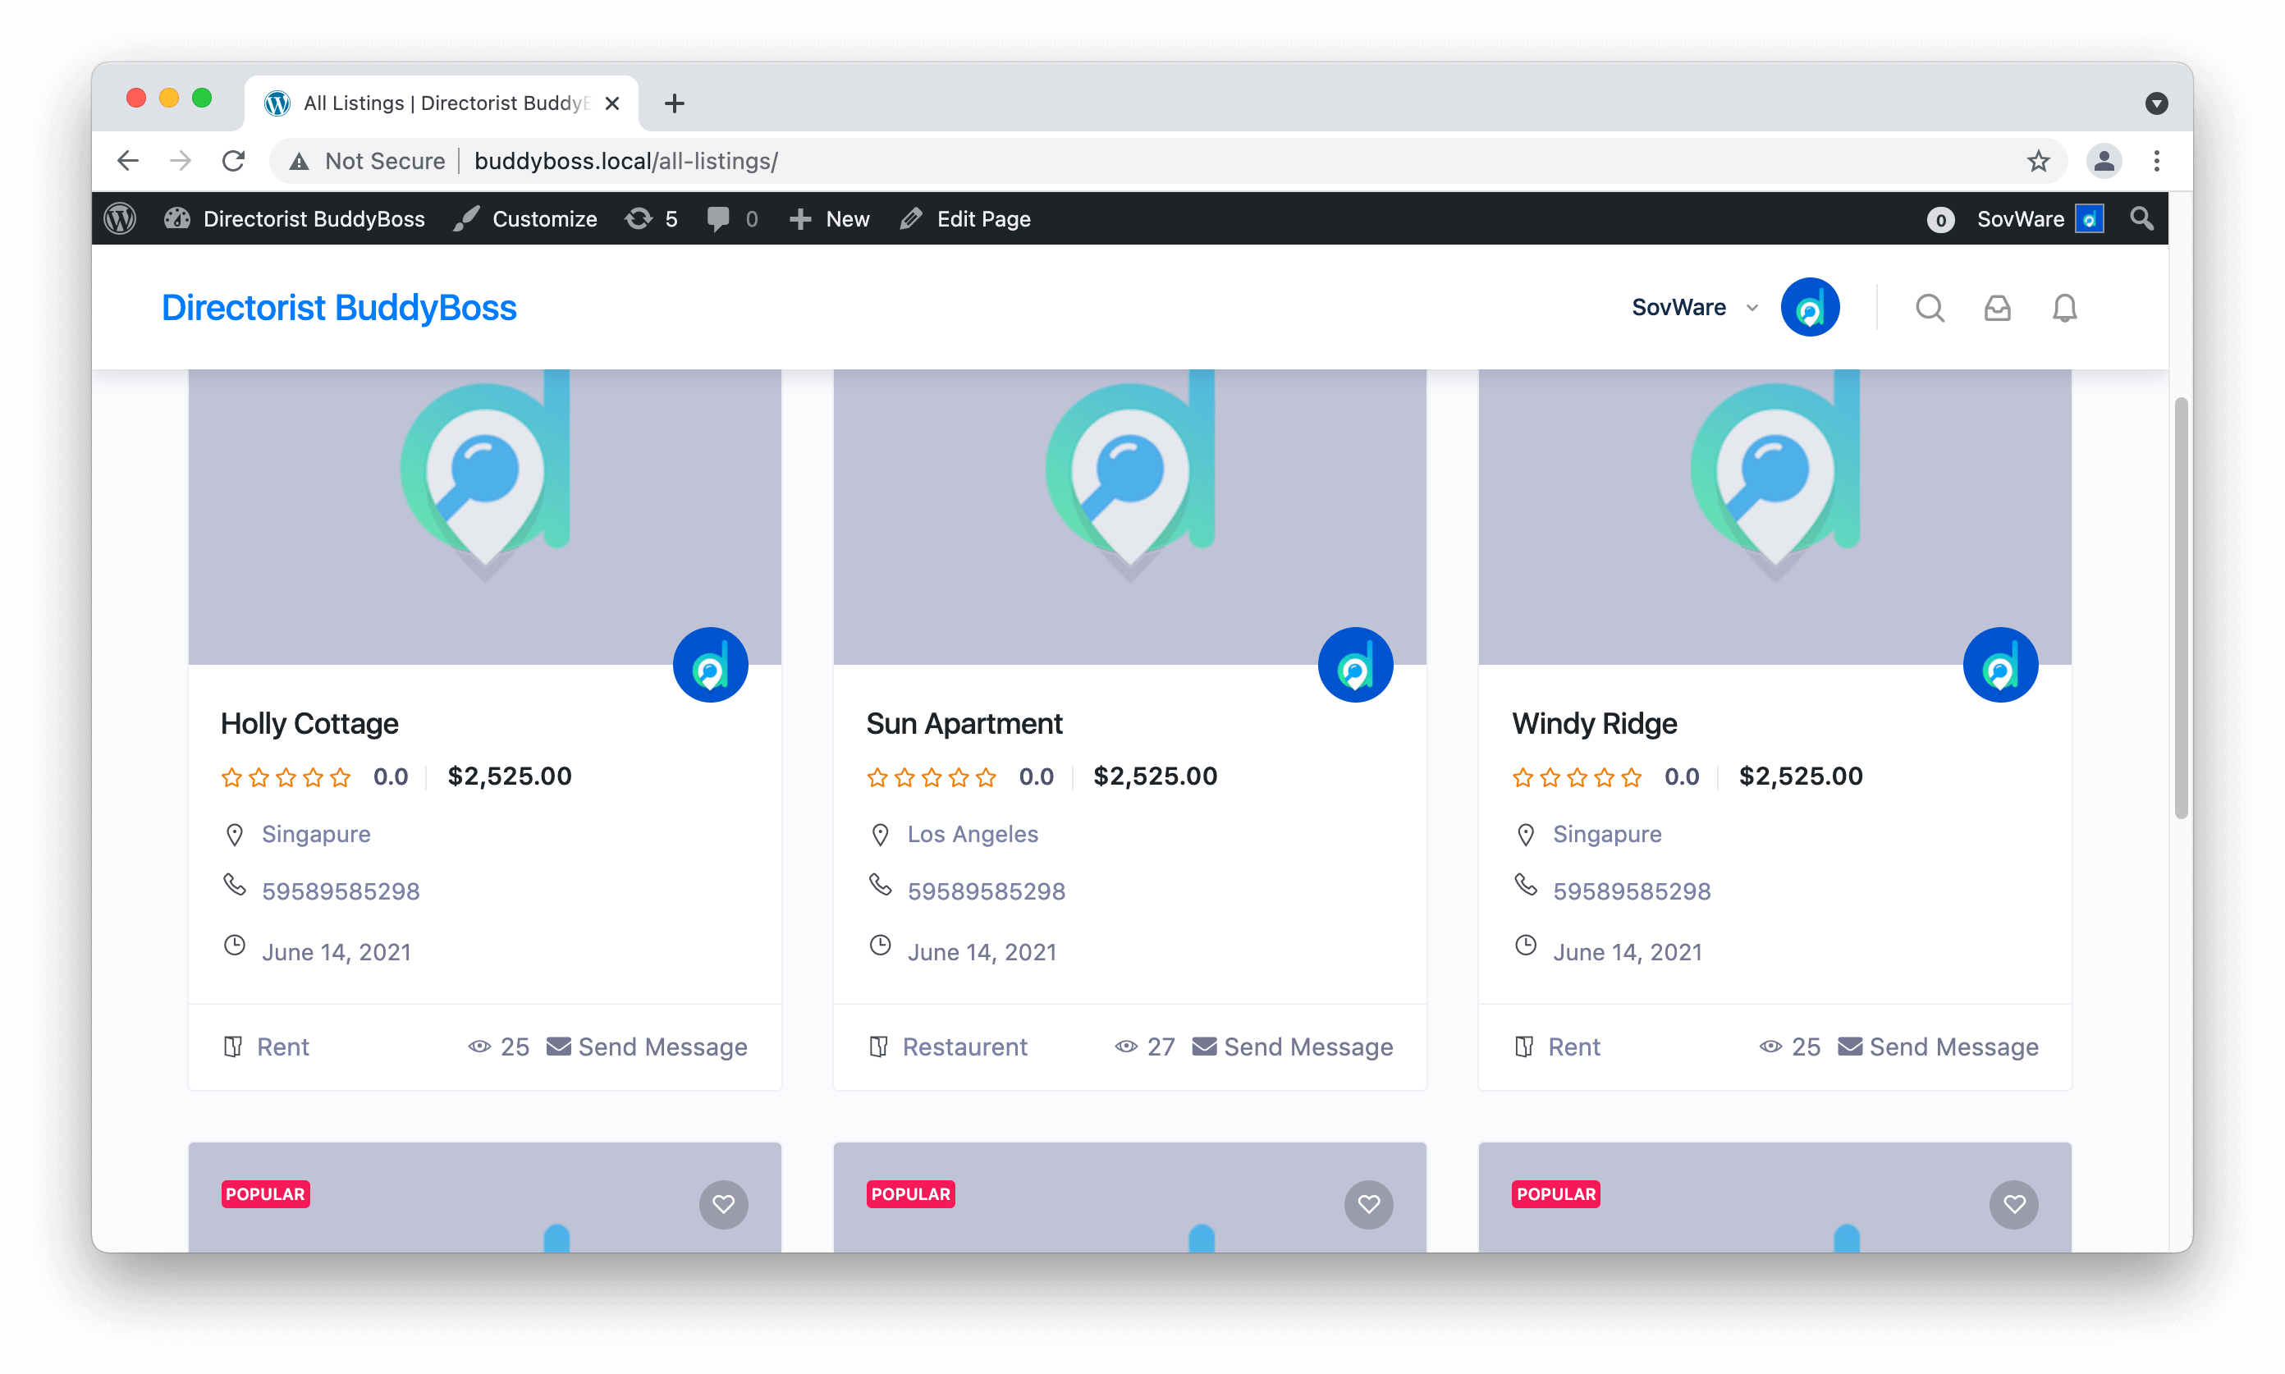Toggle the heart on last Popular listing
The height and width of the screenshot is (1374, 2285).
click(2013, 1203)
